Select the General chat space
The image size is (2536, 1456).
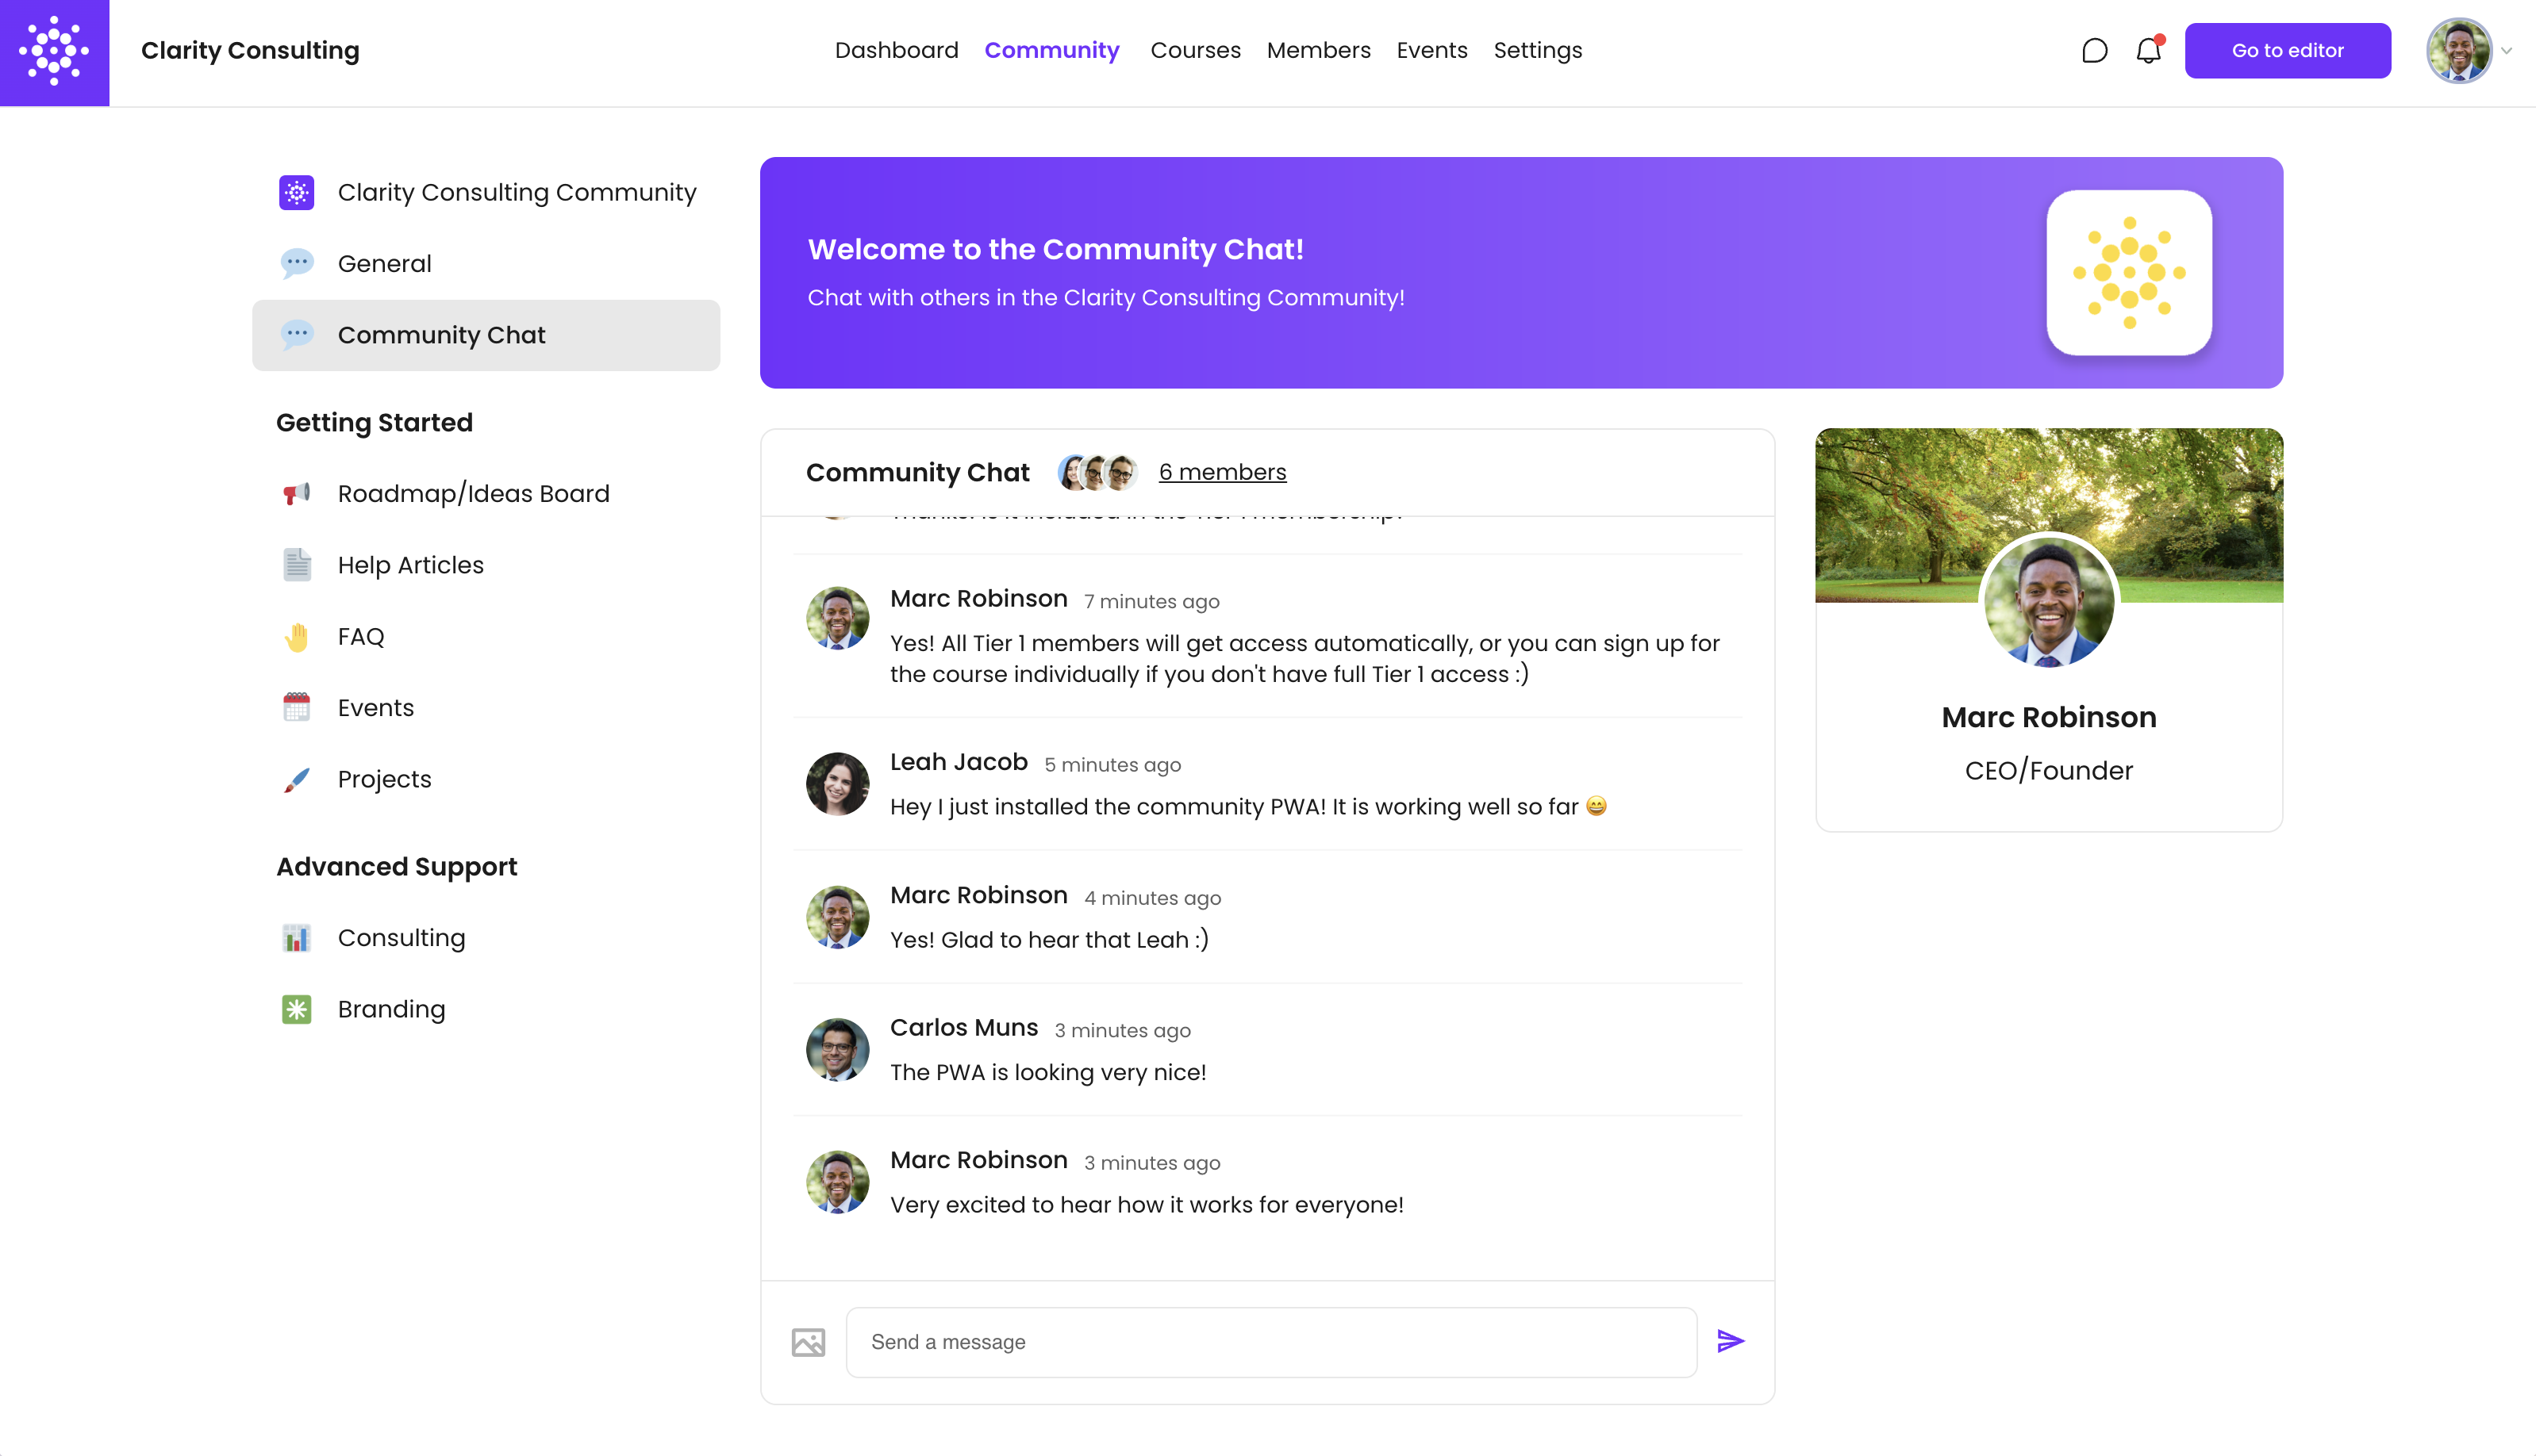[384, 264]
